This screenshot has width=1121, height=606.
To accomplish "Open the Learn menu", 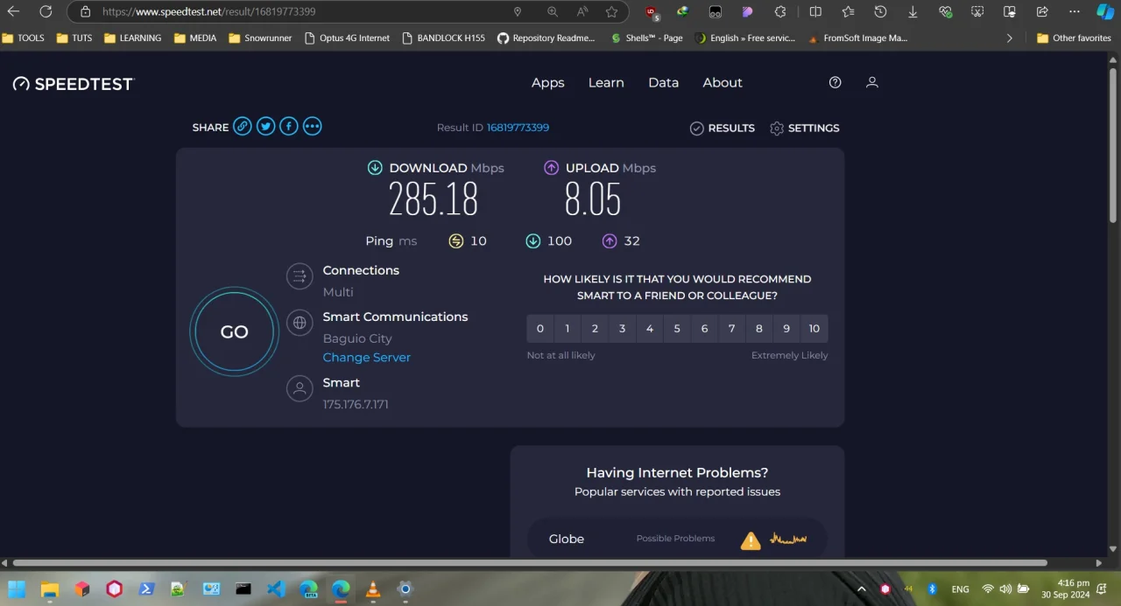I will 606,82.
